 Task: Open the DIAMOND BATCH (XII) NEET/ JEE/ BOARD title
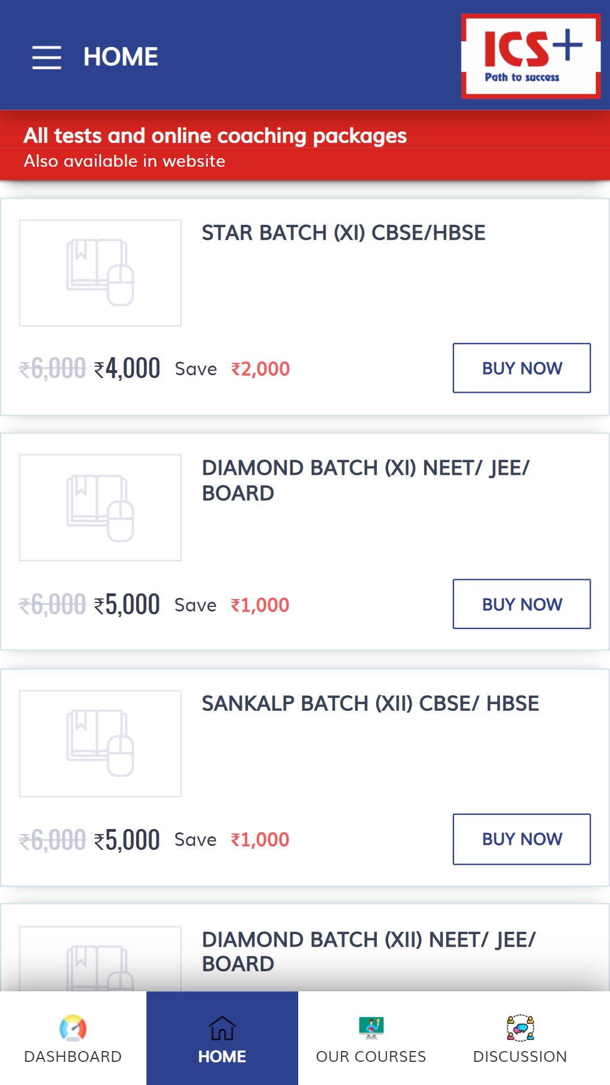369,952
